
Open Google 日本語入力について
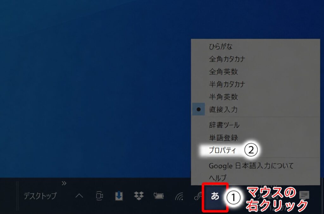256,166
